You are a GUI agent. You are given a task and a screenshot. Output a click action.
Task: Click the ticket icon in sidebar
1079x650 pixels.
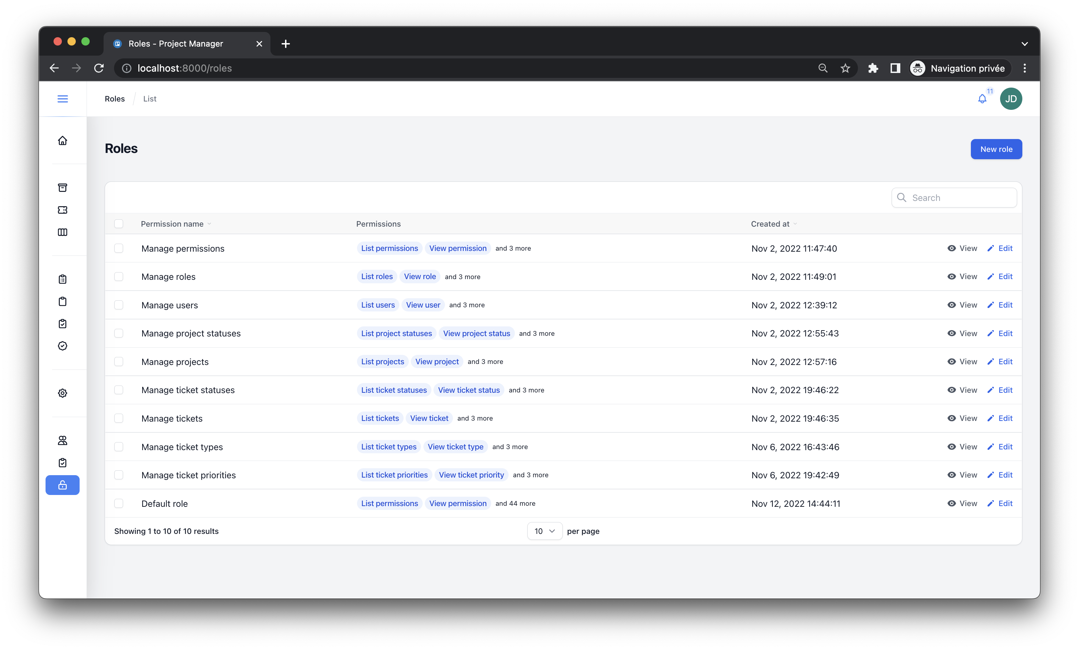click(63, 210)
